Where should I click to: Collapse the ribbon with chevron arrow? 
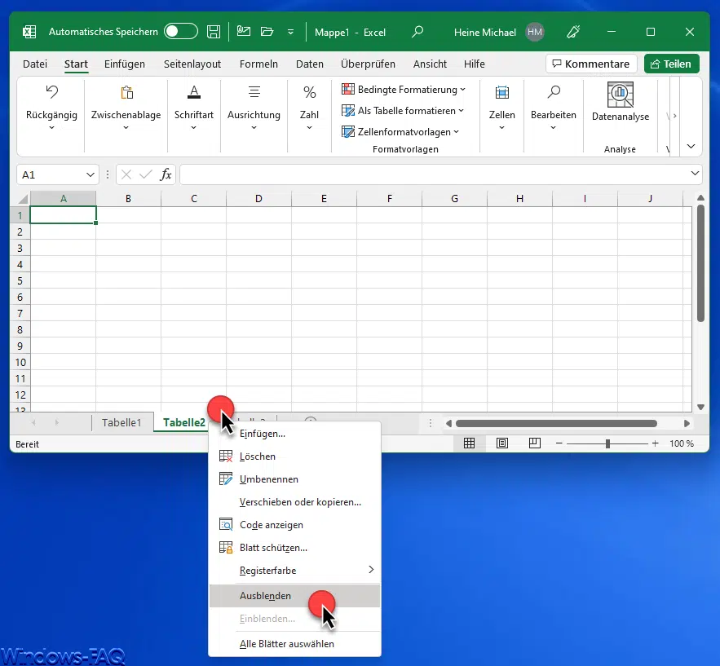tap(691, 147)
